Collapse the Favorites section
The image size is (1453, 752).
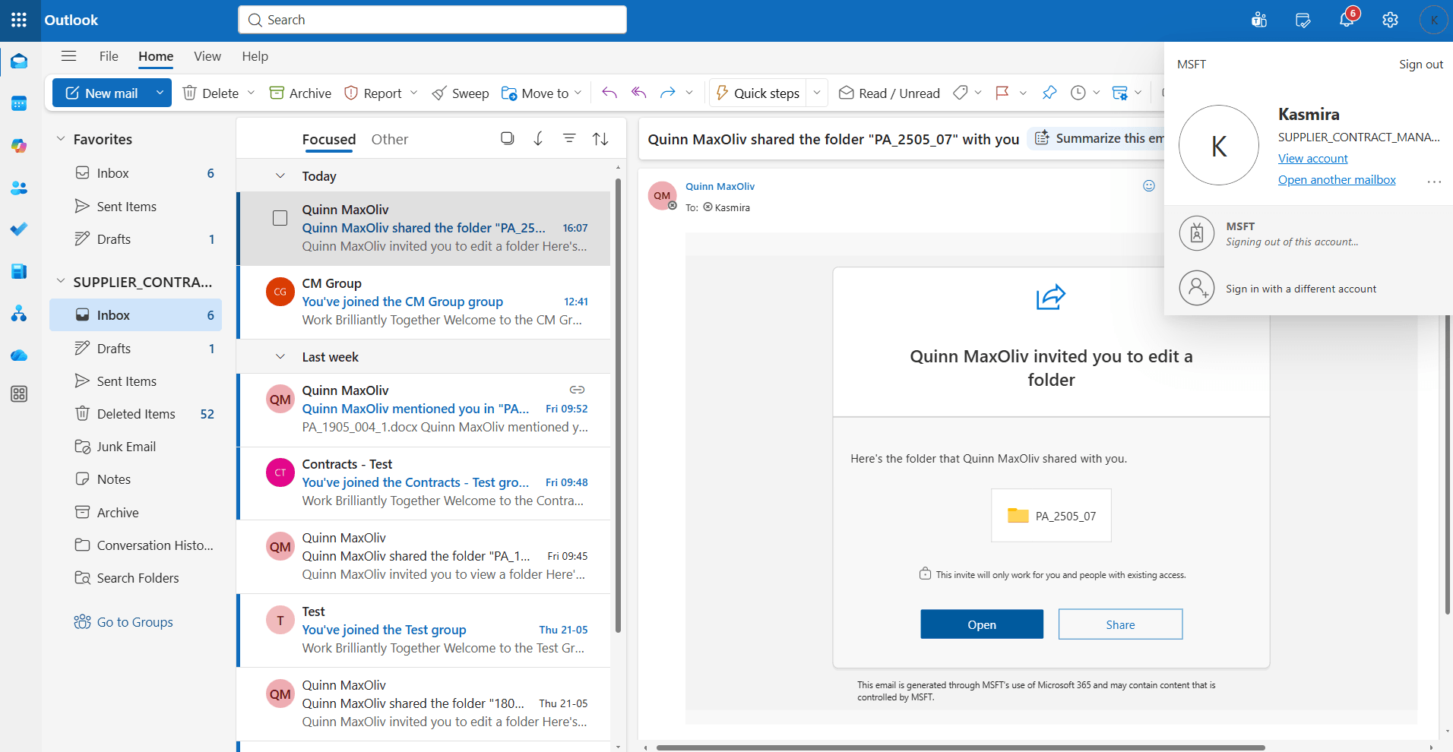point(61,139)
